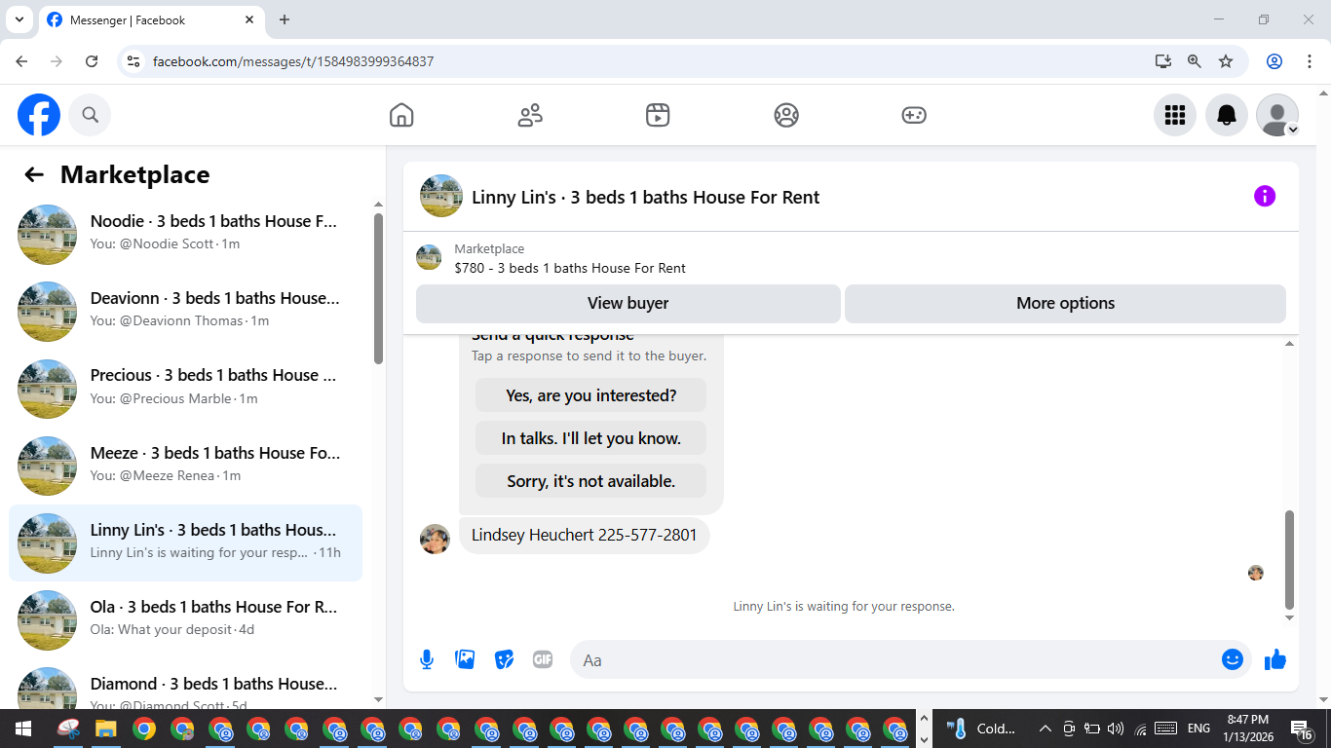Click Lindsey Heuchert's avatar beside the message
This screenshot has width=1331, height=748.
[435, 539]
